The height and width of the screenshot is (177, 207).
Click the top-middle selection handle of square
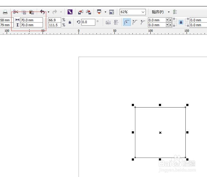pyautogui.click(x=160, y=105)
